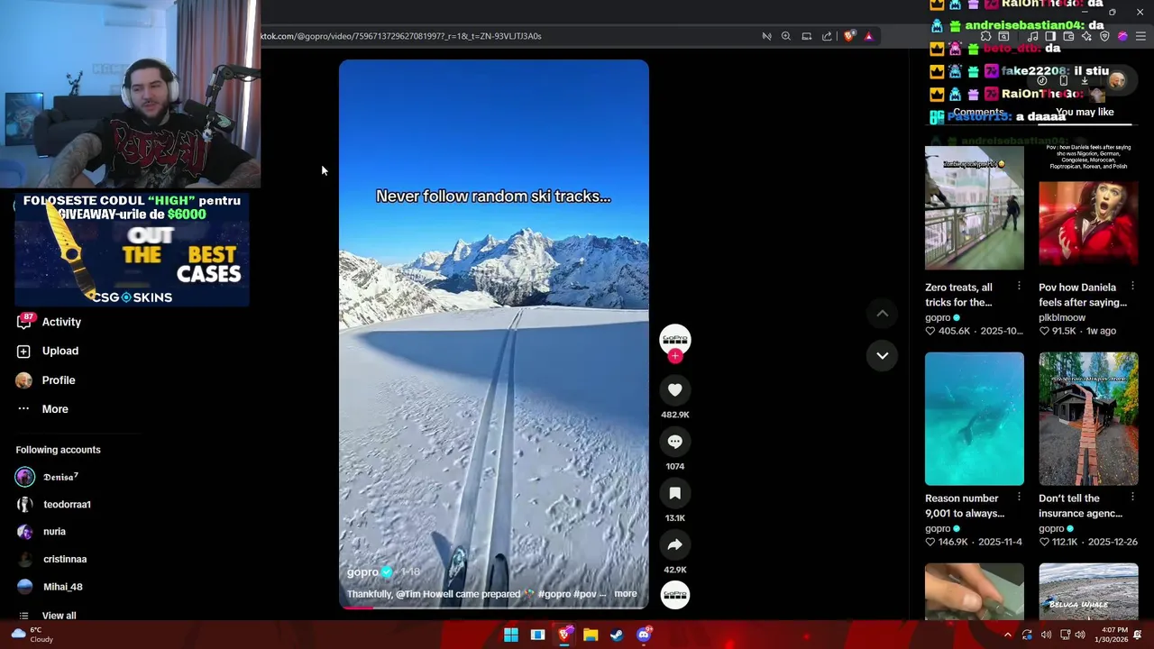Viewport: 1154px width, 649px height.
Task: Open Discord from the taskbar
Action: coord(644,635)
